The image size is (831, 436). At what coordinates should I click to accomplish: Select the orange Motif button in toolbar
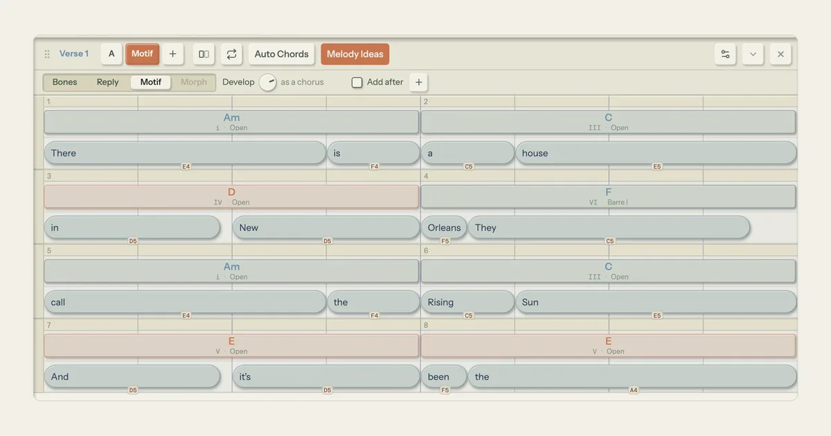click(142, 54)
